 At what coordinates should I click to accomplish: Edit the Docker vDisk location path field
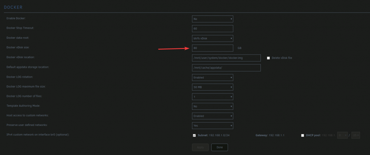tap(226, 58)
